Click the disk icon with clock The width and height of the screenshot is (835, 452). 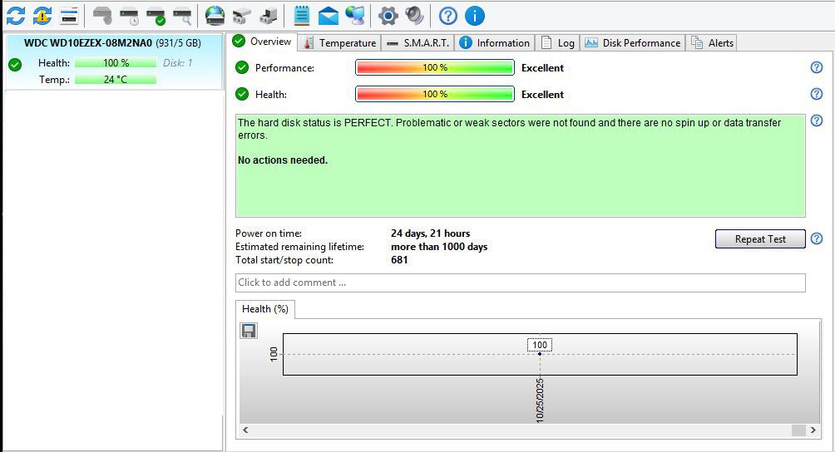tap(129, 15)
